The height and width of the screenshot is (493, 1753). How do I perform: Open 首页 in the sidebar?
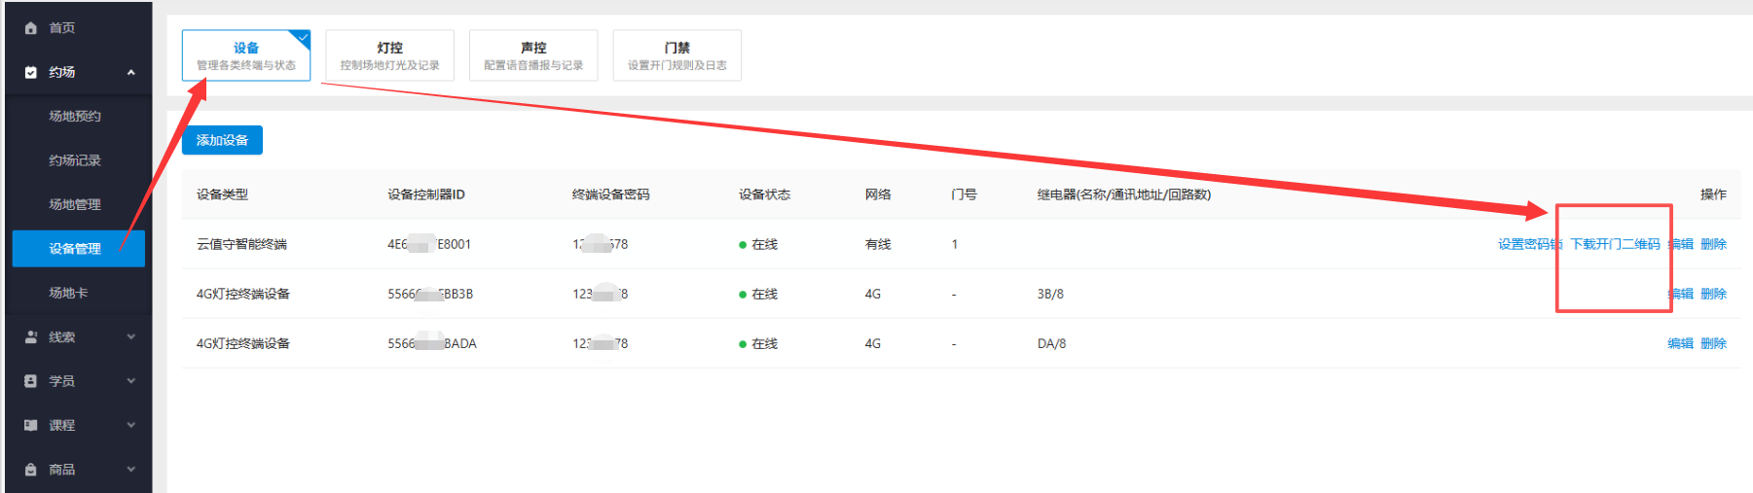(62, 28)
